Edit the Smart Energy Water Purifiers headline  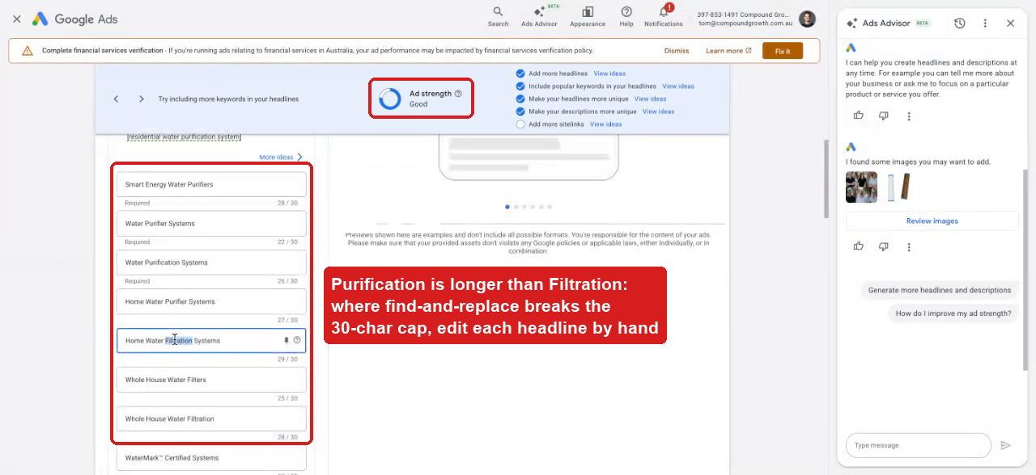coord(211,184)
